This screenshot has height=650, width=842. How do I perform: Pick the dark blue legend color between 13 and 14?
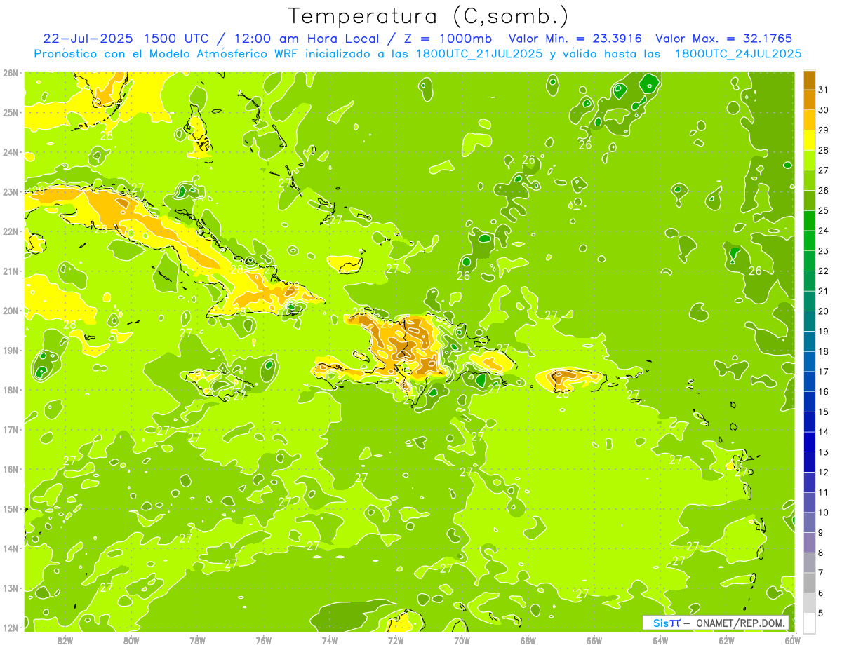tap(809, 442)
